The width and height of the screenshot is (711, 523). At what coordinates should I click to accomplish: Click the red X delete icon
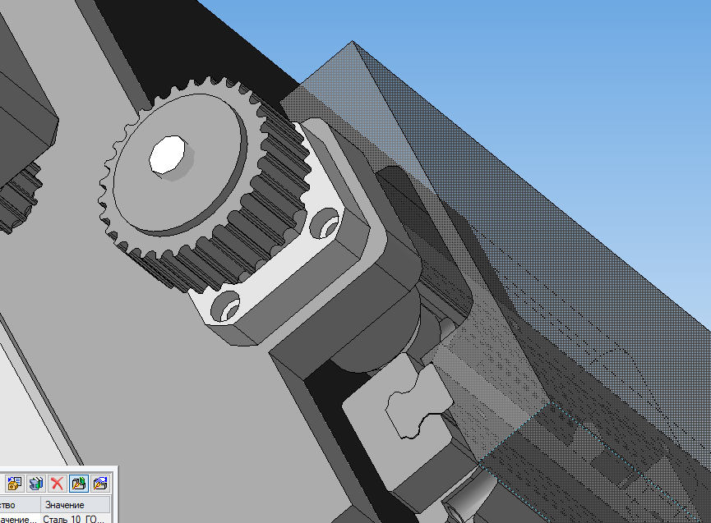[57, 484]
